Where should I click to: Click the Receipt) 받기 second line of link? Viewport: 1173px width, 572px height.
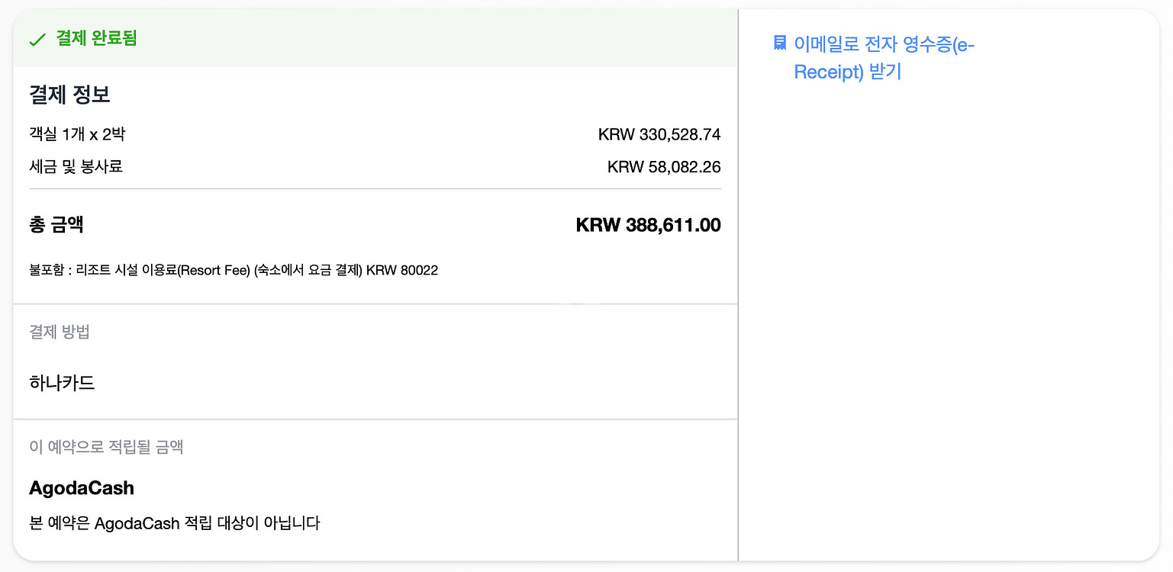click(x=848, y=72)
